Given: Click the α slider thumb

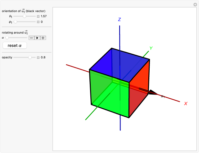Looking at the screenshot, I should [x=7, y=38].
